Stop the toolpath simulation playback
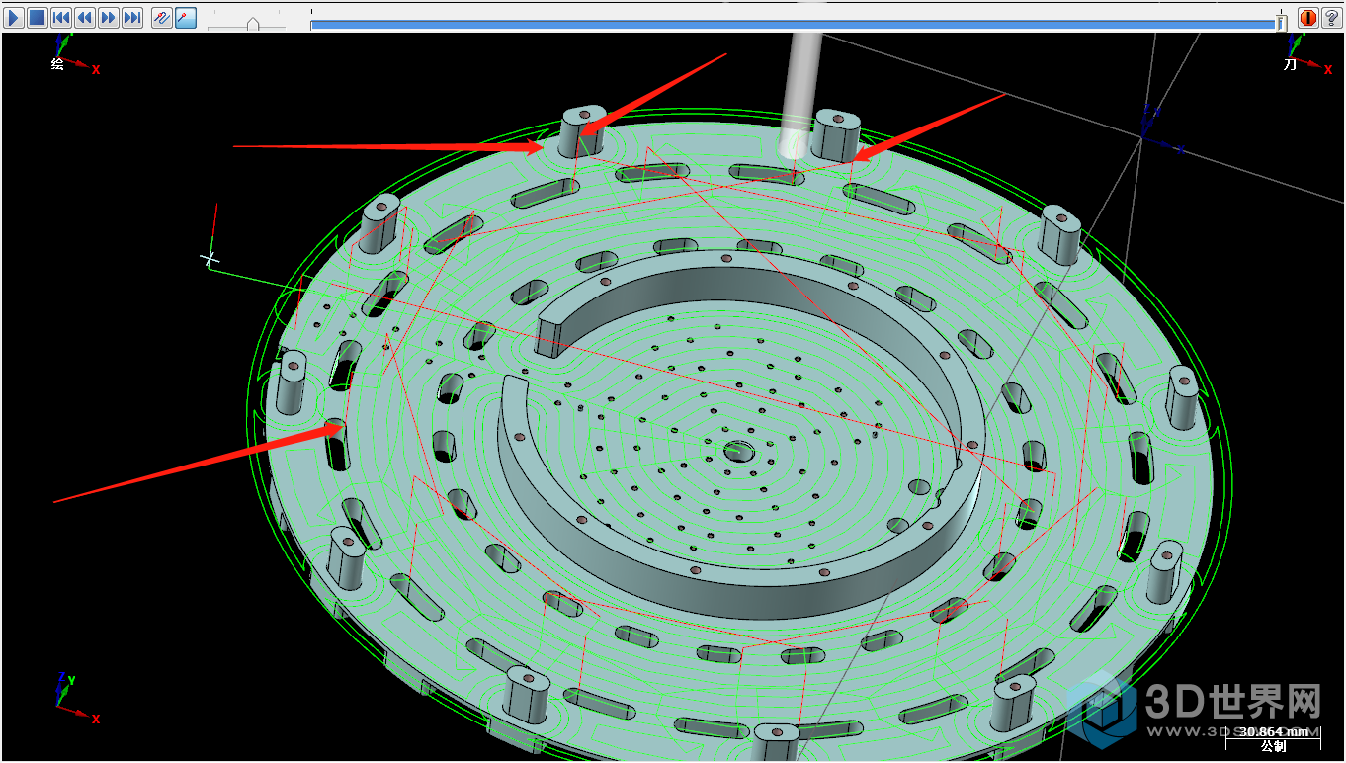1346x763 pixels. [38, 17]
